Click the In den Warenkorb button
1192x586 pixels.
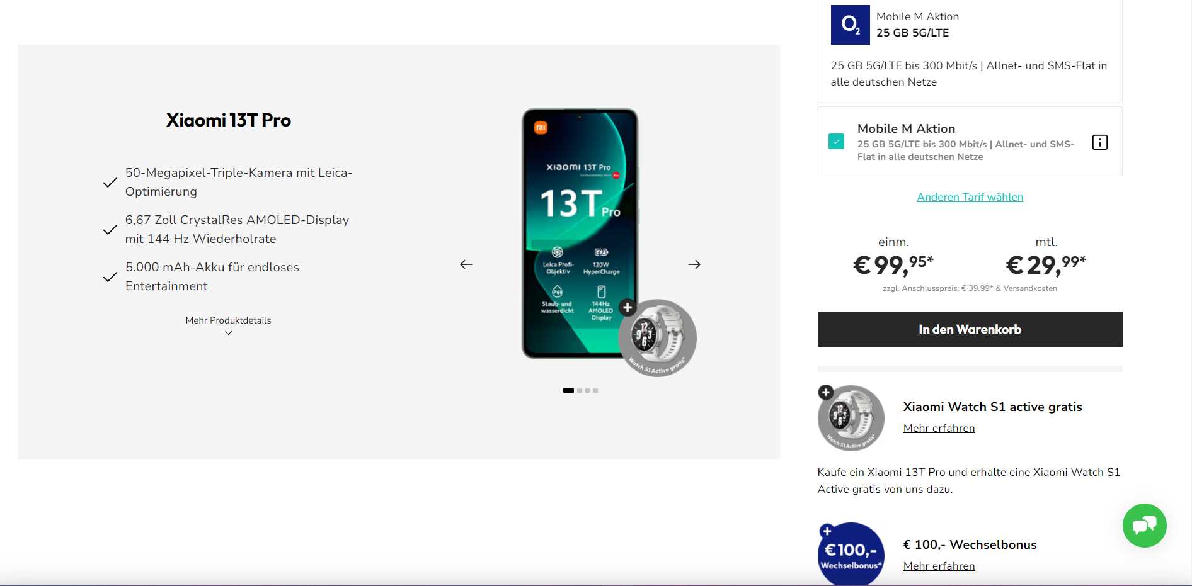point(970,329)
